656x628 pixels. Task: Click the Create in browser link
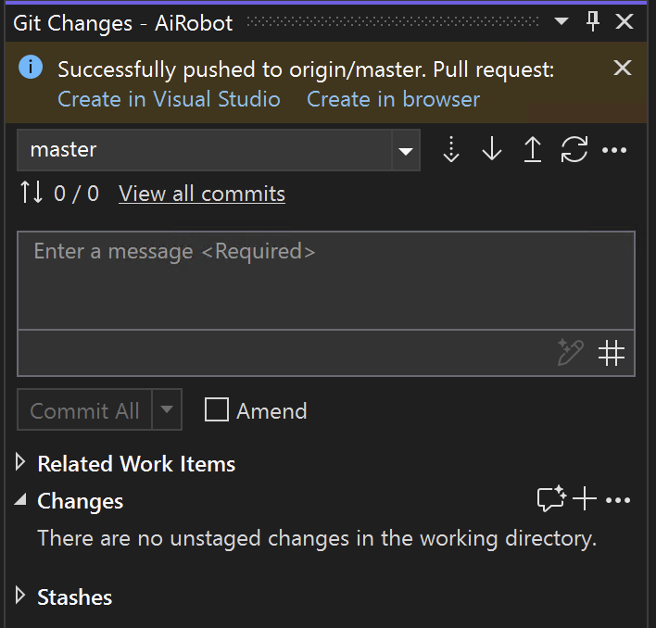[x=393, y=99]
